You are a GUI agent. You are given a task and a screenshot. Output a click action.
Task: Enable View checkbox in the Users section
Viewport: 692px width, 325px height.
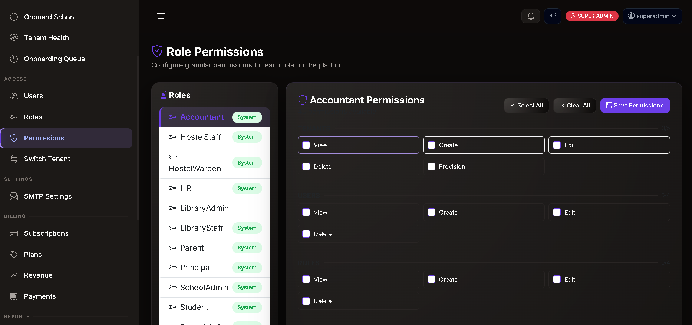point(306,212)
